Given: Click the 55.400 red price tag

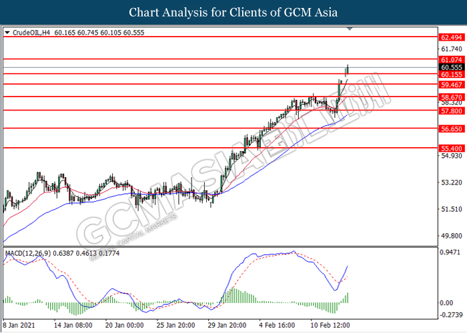Looking at the screenshot, I should tap(450, 148).
